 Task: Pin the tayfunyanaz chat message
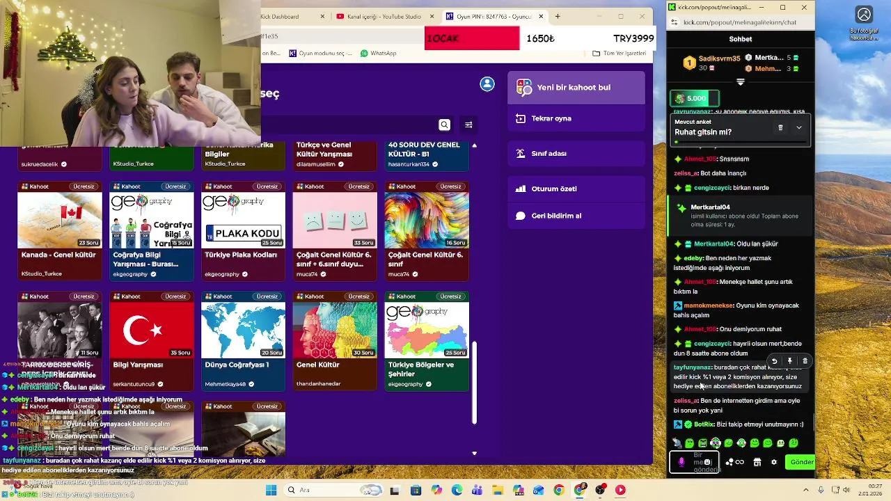790,361
